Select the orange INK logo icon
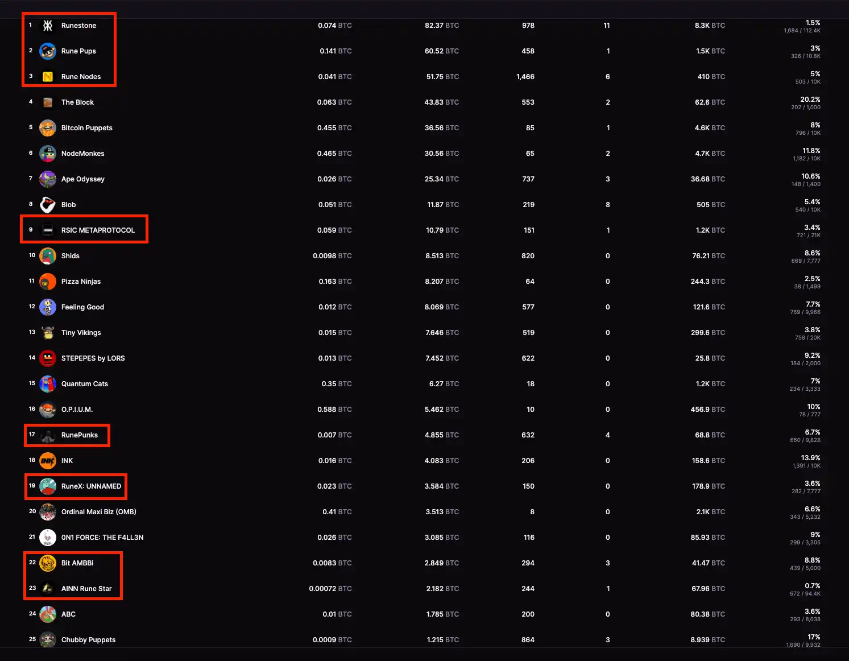Image resolution: width=849 pixels, height=661 pixels. (x=48, y=461)
